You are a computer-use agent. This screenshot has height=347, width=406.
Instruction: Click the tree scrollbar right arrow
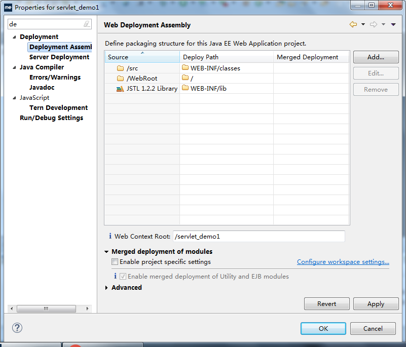coord(88,309)
